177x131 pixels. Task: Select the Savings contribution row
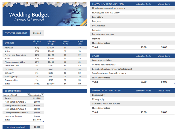(23, 98)
